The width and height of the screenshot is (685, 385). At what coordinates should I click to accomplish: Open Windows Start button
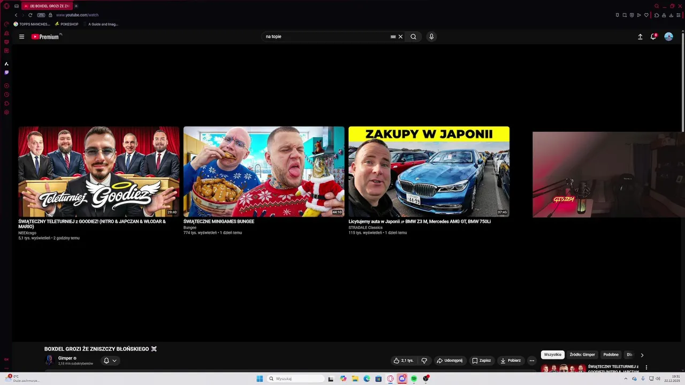click(260, 379)
